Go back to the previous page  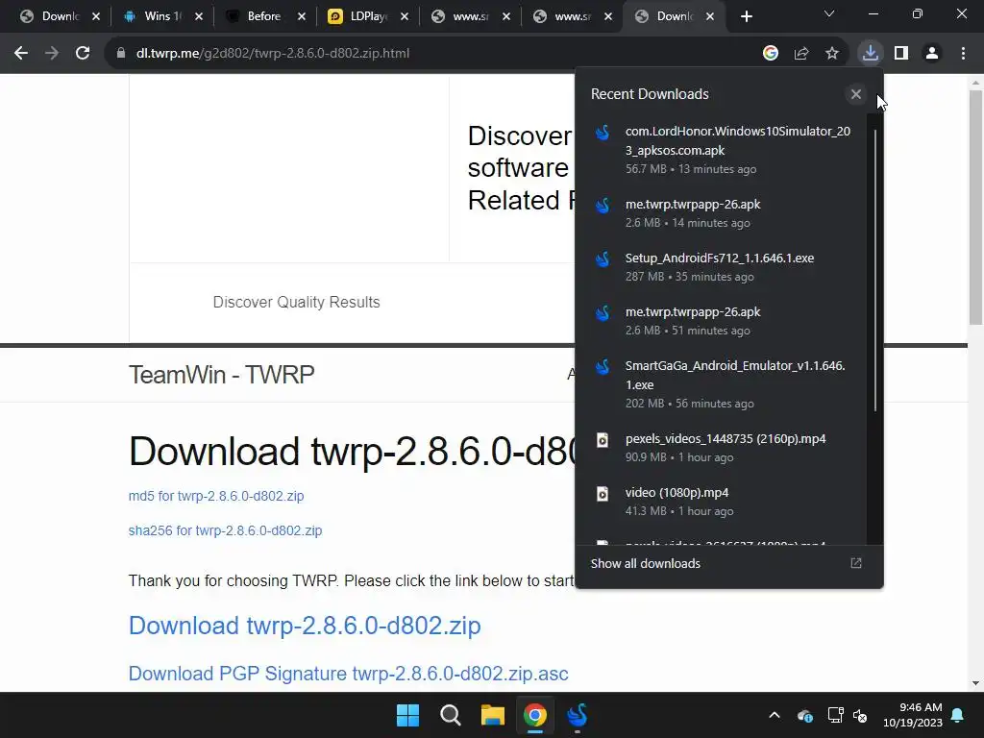21,54
